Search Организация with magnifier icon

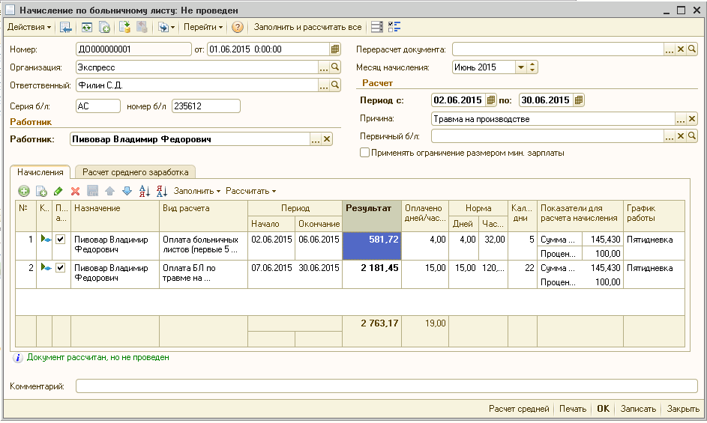[x=335, y=67]
